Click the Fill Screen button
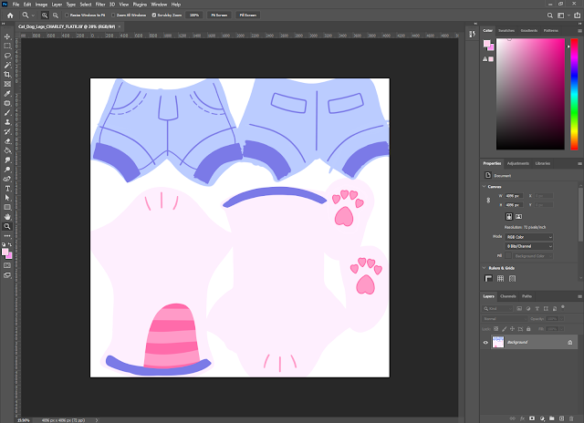The width and height of the screenshot is (584, 423). point(247,15)
